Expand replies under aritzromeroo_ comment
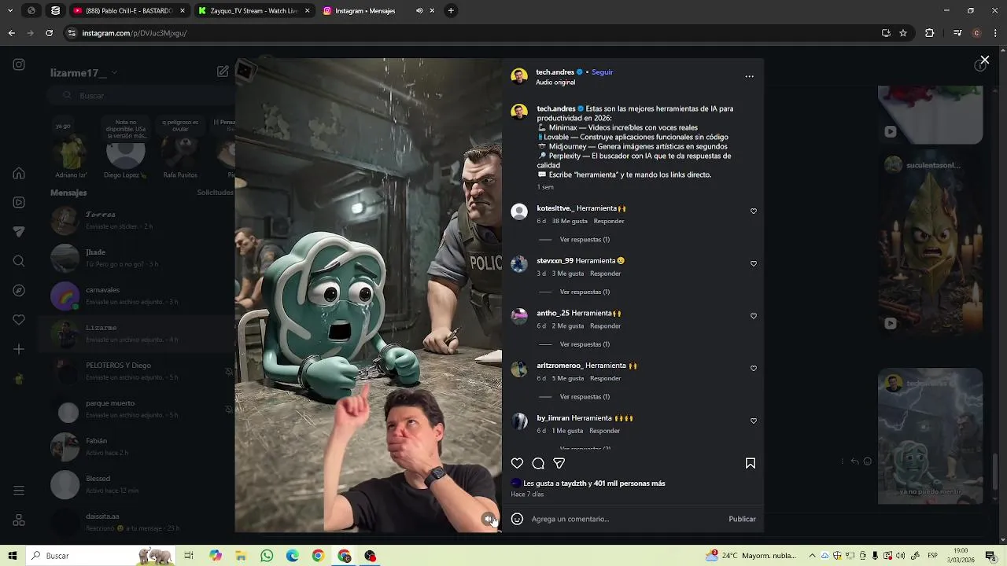This screenshot has width=1007, height=566. pos(585,397)
